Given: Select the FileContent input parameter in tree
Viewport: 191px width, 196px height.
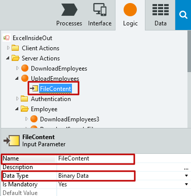Looking at the screenshot, I should tap(55, 89).
